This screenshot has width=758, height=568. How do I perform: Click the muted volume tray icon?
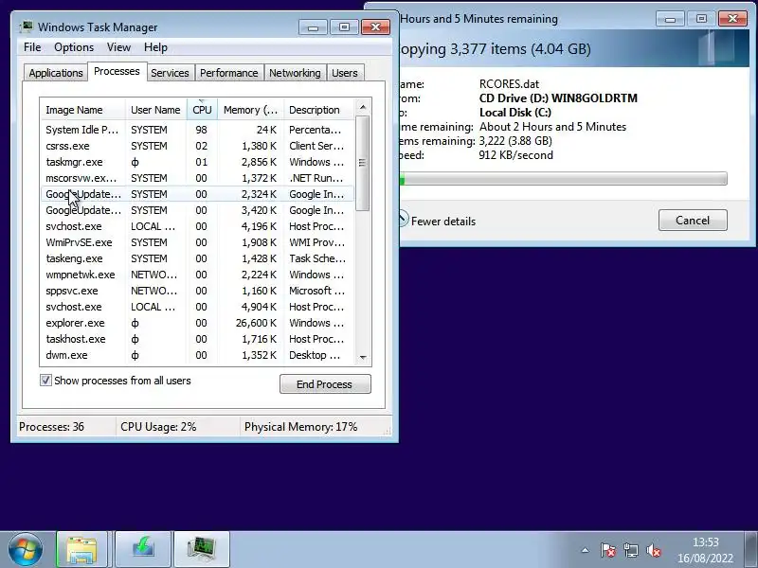coord(654,550)
